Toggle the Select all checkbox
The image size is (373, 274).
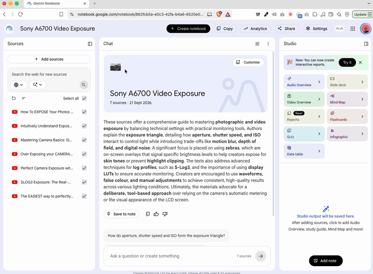[84, 99]
